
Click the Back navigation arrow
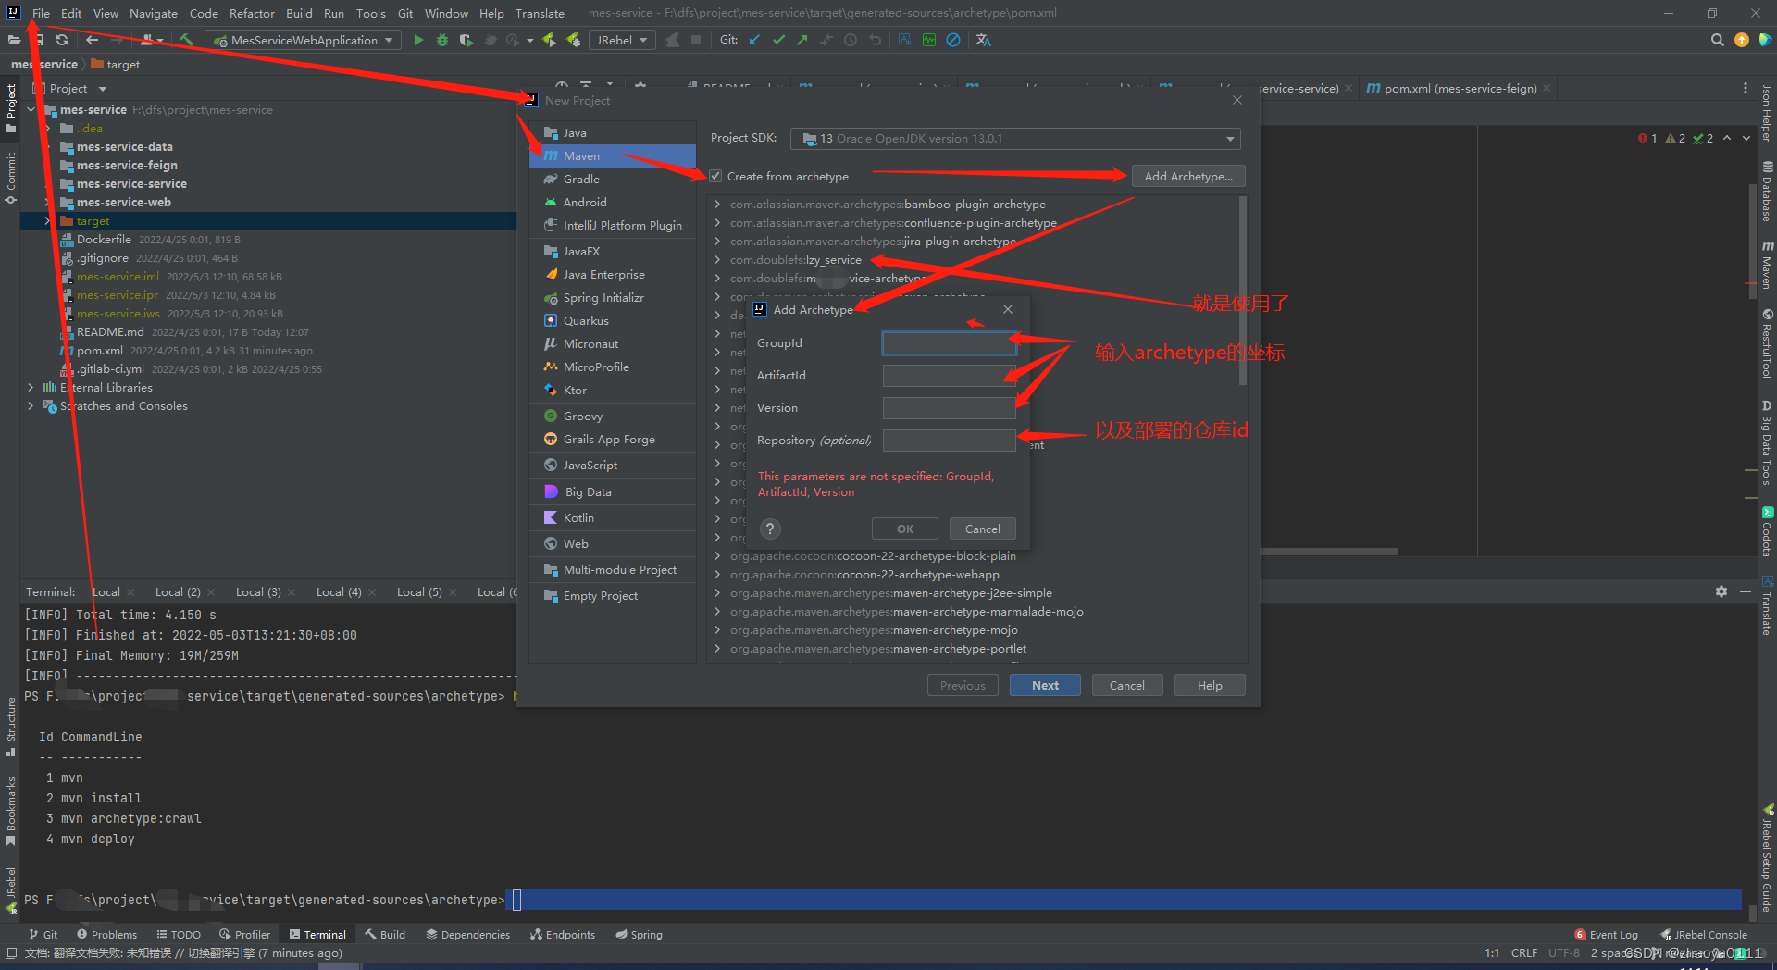(x=92, y=40)
